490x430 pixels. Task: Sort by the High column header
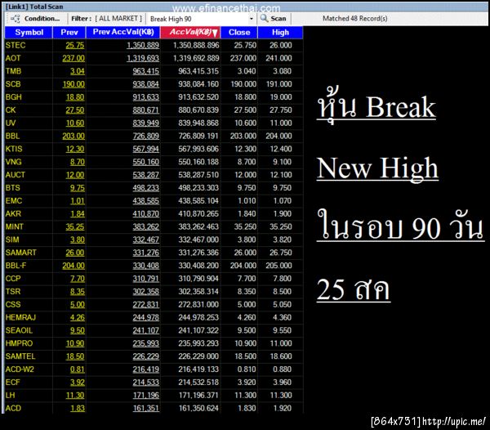click(x=280, y=33)
